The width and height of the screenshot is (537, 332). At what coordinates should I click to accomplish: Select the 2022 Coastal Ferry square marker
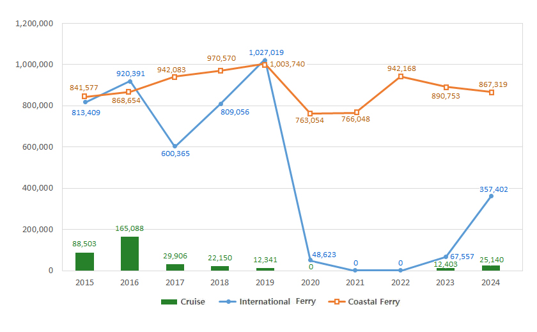point(401,76)
